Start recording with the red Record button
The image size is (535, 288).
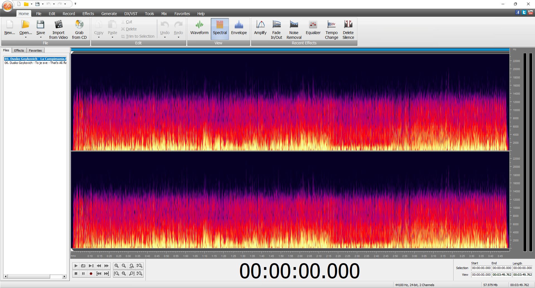[91, 273]
